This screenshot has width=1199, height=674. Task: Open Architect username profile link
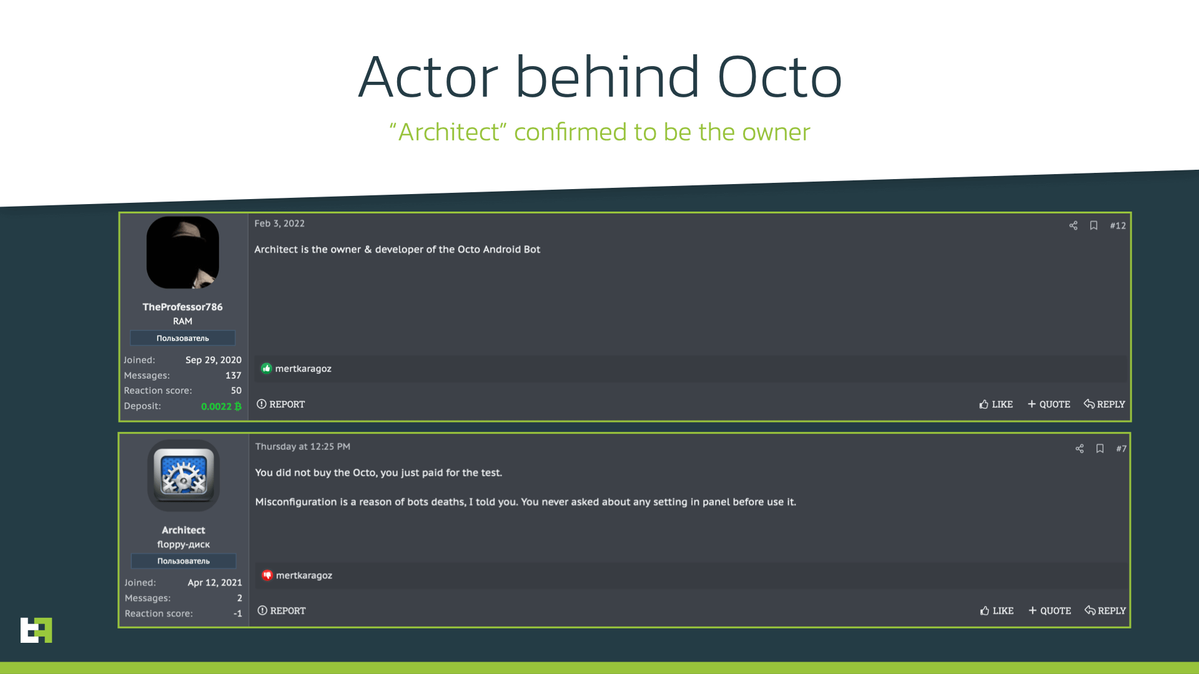(184, 530)
